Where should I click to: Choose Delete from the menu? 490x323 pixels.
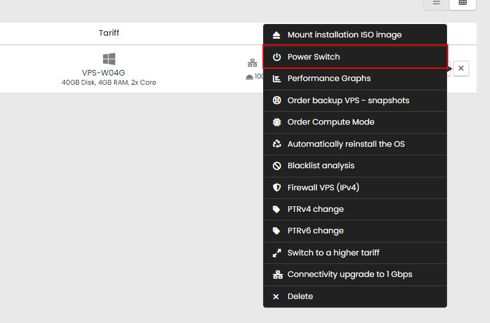(355, 297)
